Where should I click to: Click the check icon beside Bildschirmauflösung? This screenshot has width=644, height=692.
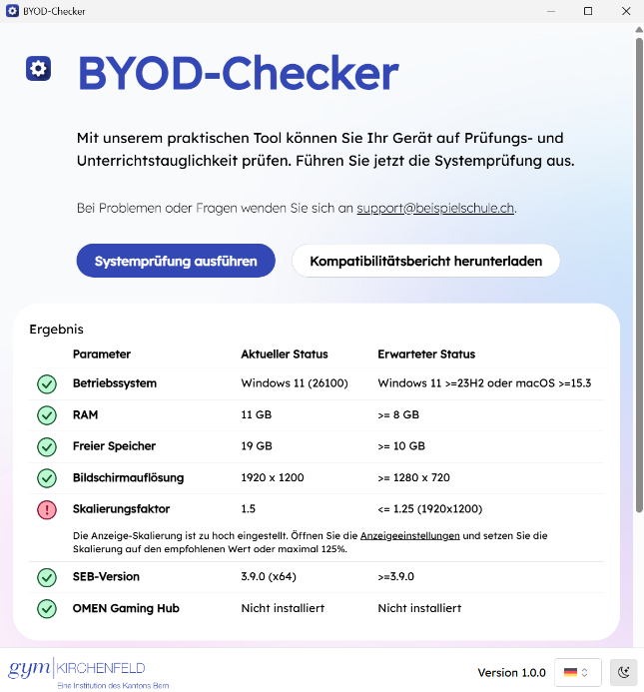pos(46,478)
